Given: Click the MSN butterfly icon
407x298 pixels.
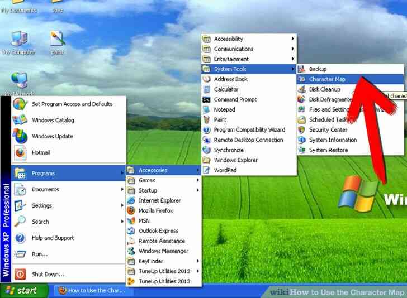Looking at the screenshot, I should [x=131, y=221].
